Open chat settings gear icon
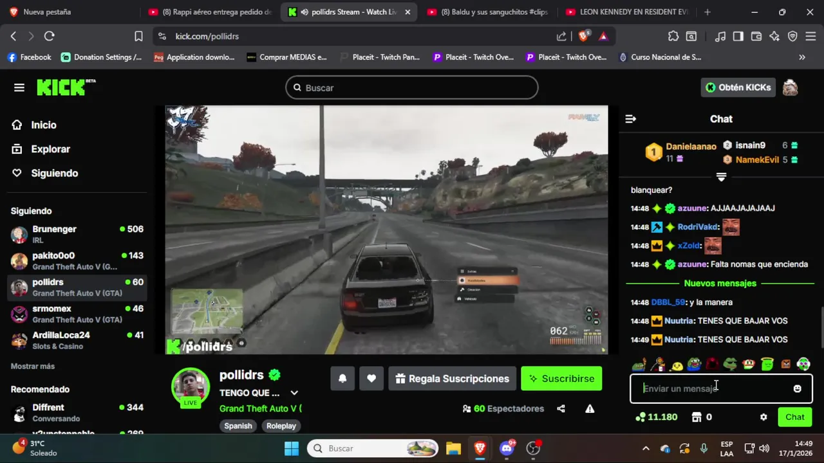Screen dimensions: 824x463 (x=763, y=417)
